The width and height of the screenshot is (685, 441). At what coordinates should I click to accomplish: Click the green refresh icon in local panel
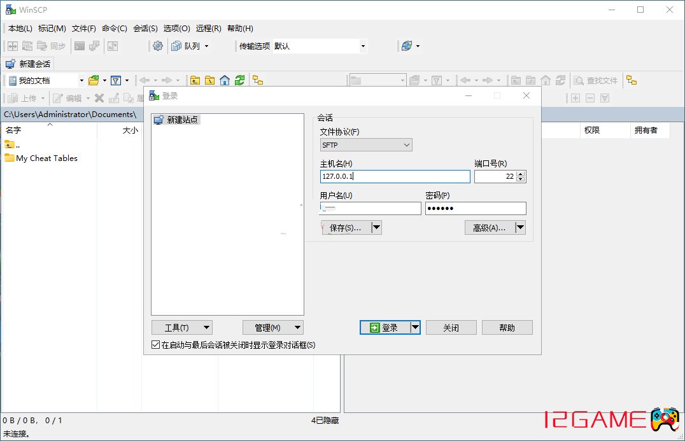pyautogui.click(x=239, y=80)
